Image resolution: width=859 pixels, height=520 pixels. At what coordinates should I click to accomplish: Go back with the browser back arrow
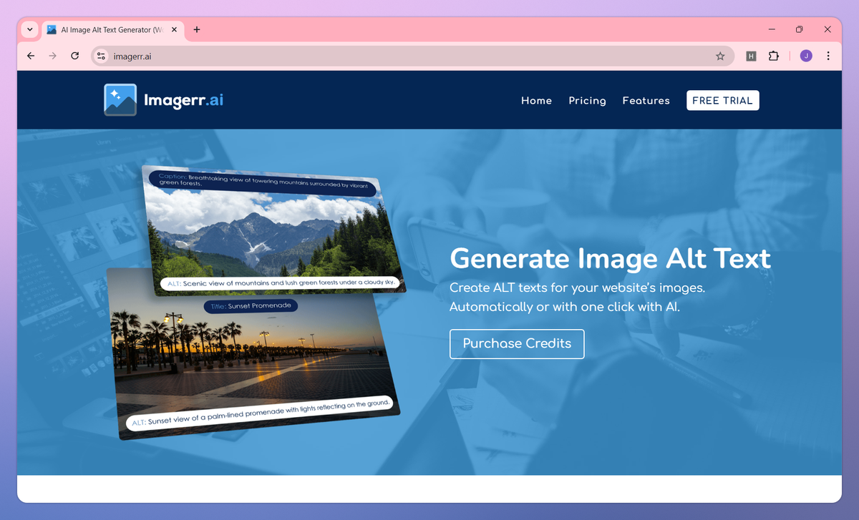tap(31, 56)
